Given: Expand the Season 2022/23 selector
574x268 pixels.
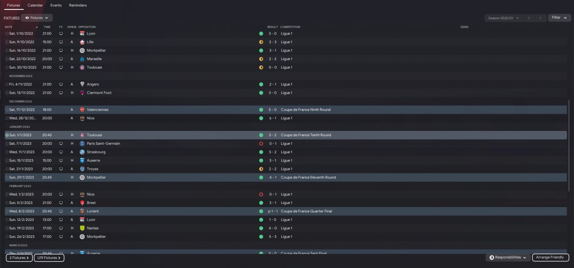Looking at the screenshot, I should 504,18.
